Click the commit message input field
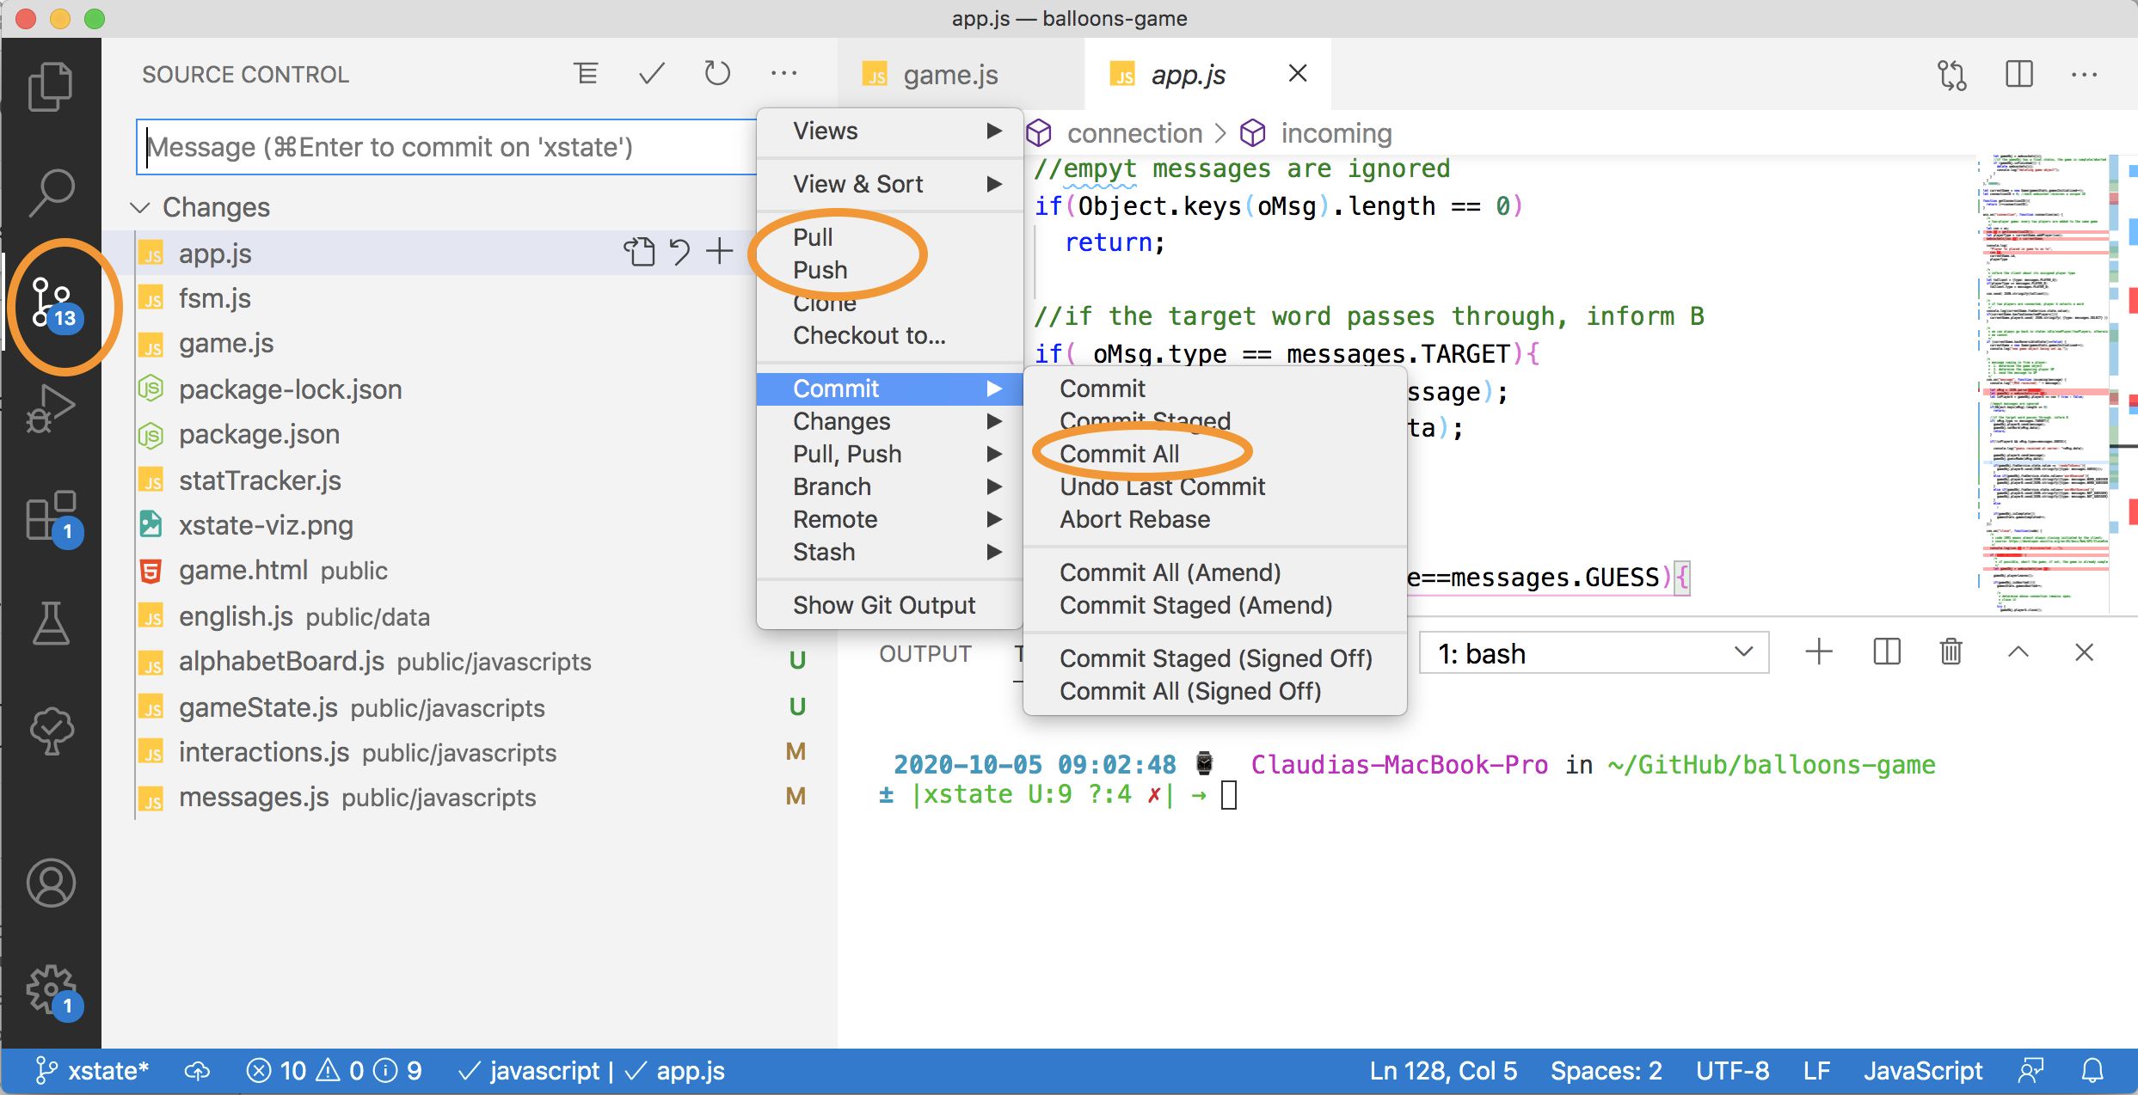The image size is (2138, 1095). point(447,147)
